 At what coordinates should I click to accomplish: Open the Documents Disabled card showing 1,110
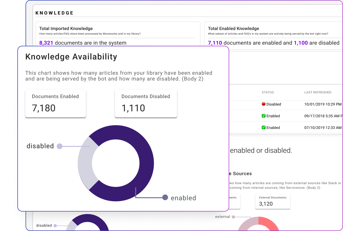tap(146, 103)
